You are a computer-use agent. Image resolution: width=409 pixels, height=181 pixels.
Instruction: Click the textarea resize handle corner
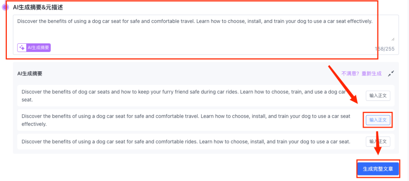[393, 39]
